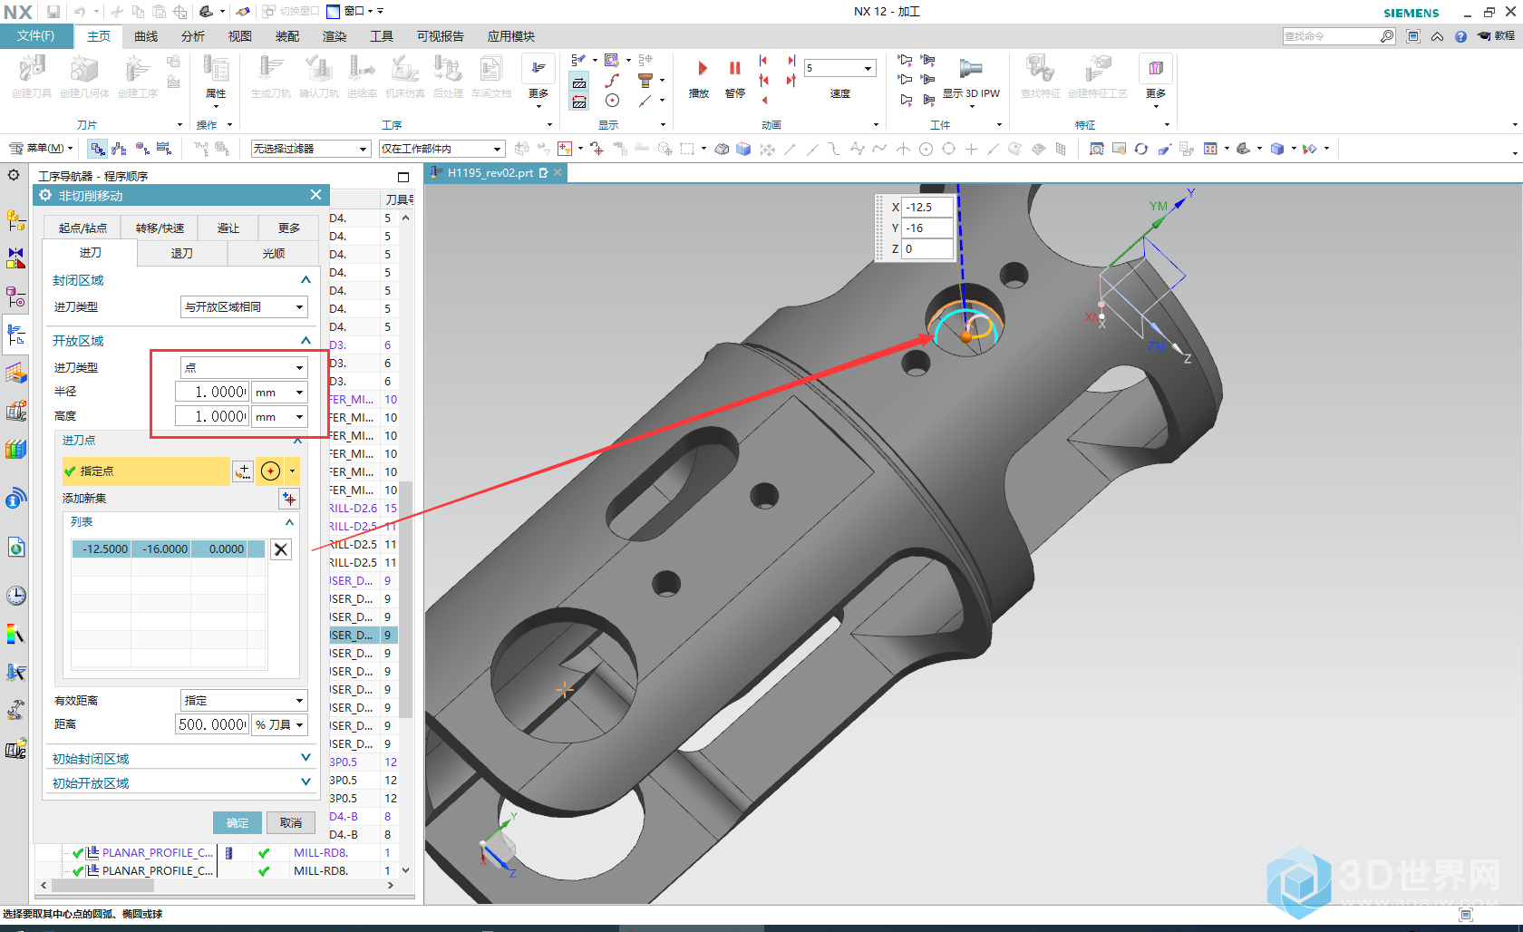The height and width of the screenshot is (932, 1523).
Task: Open the 半径 unit mm dropdown
Action: click(279, 393)
